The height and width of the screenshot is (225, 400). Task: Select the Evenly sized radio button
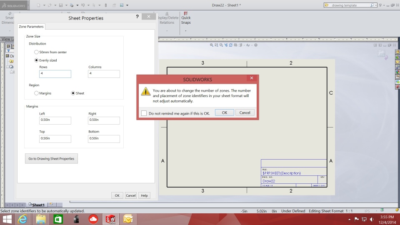36,60
